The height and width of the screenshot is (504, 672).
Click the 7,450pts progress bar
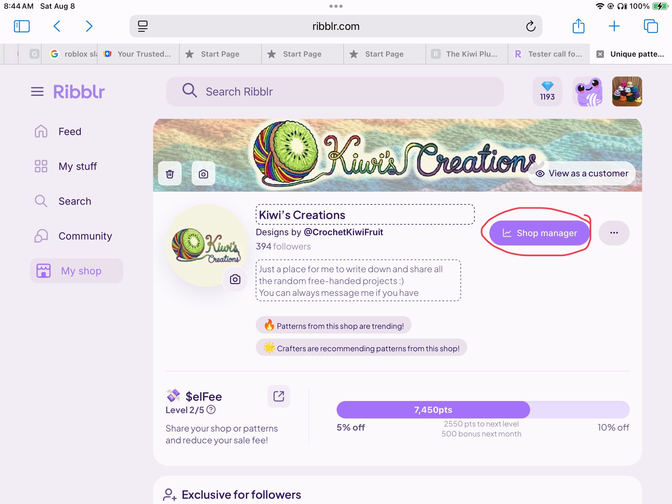coord(483,410)
